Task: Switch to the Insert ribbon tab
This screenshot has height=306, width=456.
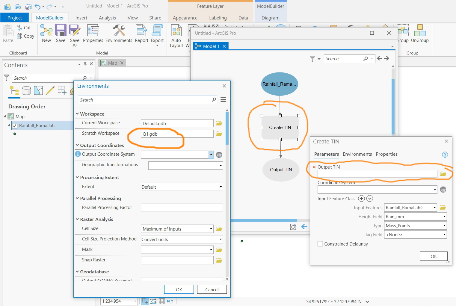Action: coord(81,18)
